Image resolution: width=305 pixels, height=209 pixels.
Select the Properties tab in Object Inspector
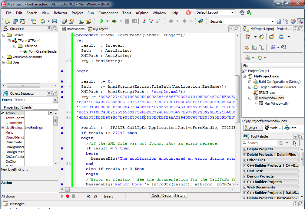coord(11,107)
